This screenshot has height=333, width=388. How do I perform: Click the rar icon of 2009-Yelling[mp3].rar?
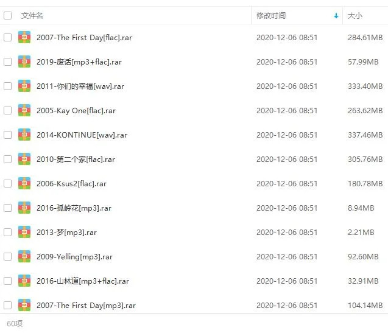(24, 256)
